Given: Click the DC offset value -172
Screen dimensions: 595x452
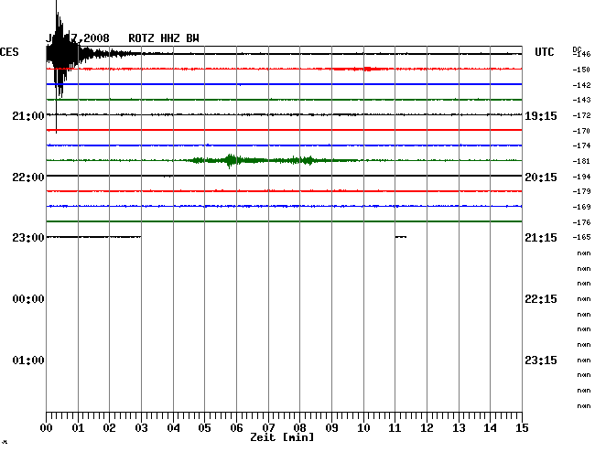Looking at the screenshot, I should coord(581,115).
